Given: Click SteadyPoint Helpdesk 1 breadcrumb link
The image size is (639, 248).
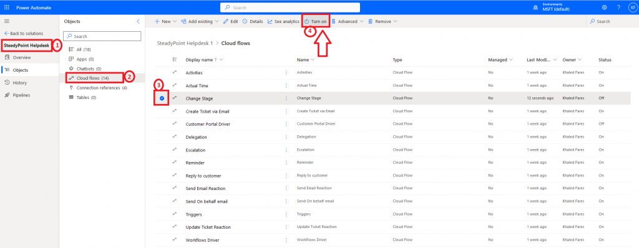Looking at the screenshot, I should click(x=185, y=43).
